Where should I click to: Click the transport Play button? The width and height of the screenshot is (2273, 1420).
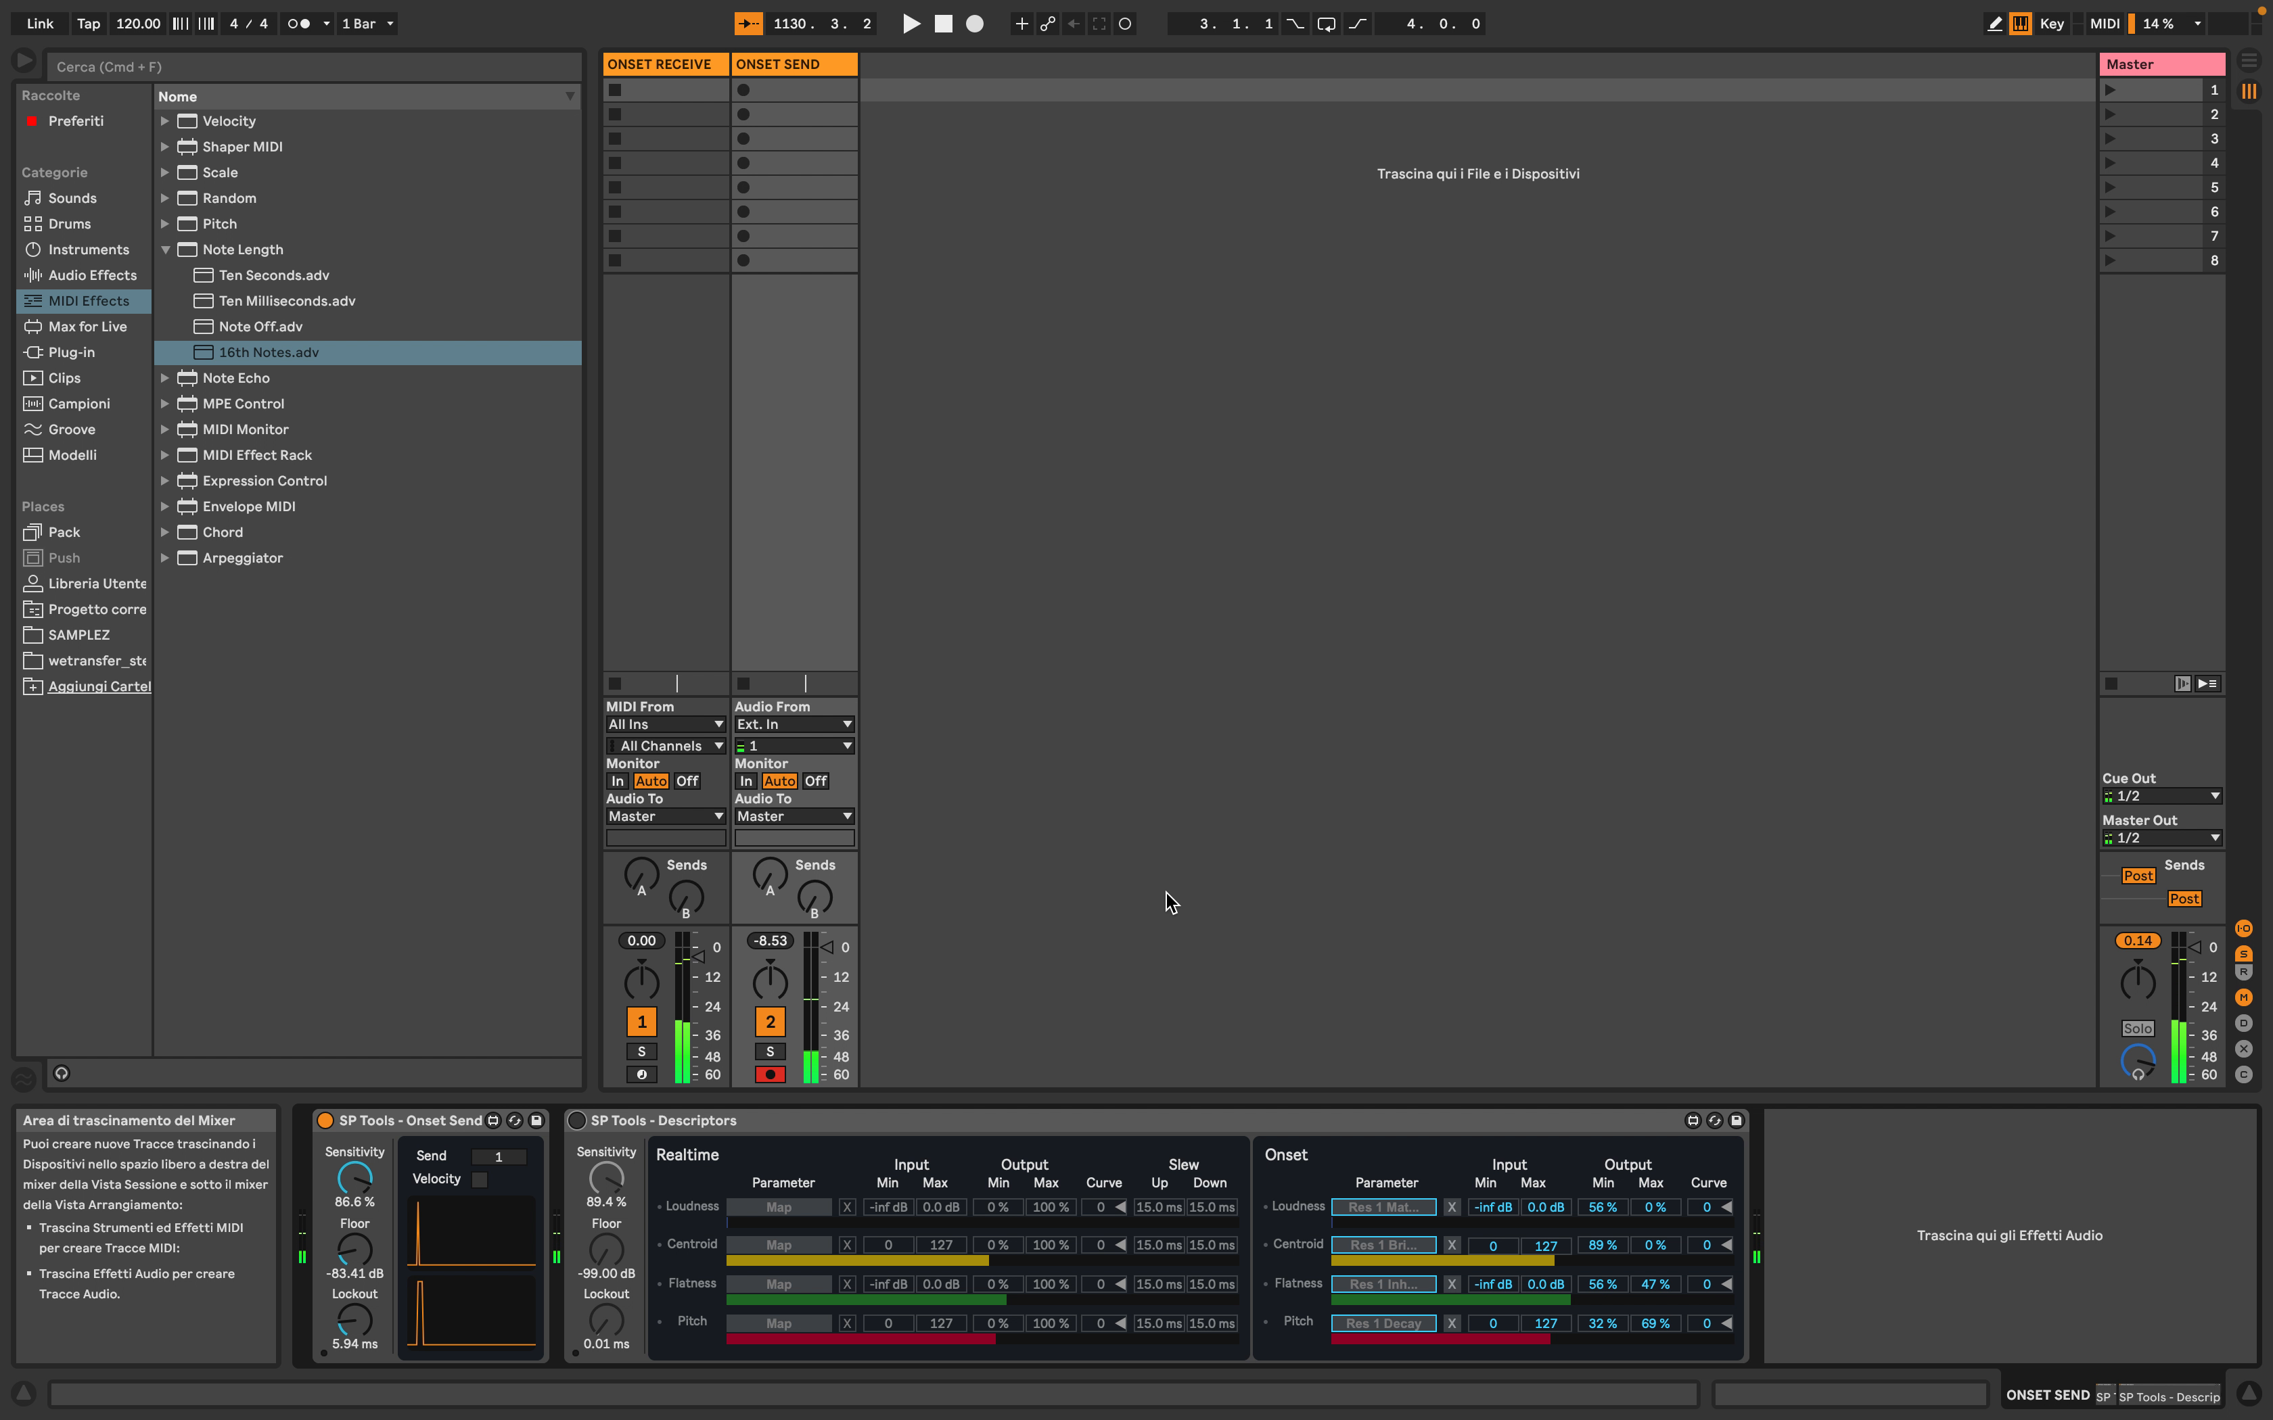click(911, 24)
